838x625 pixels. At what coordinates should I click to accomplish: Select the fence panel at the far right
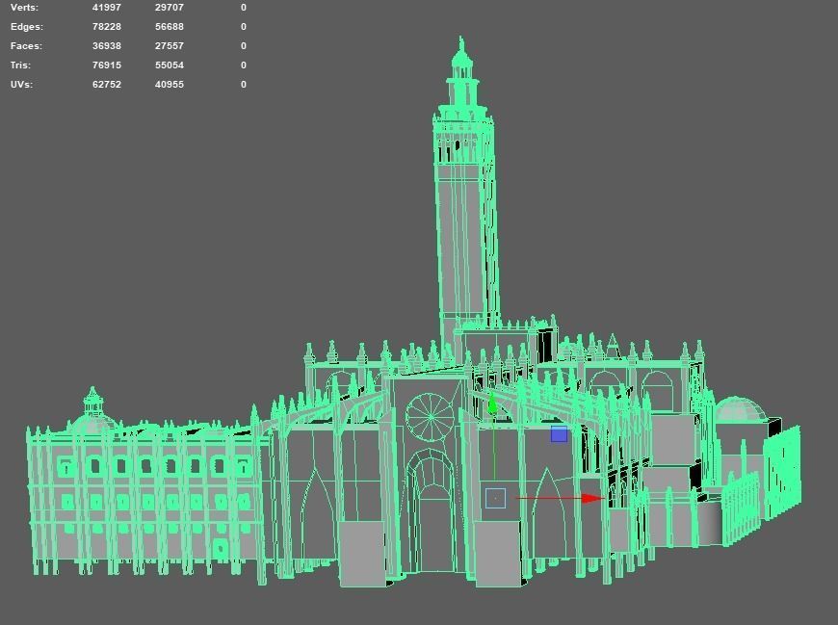coord(782,473)
